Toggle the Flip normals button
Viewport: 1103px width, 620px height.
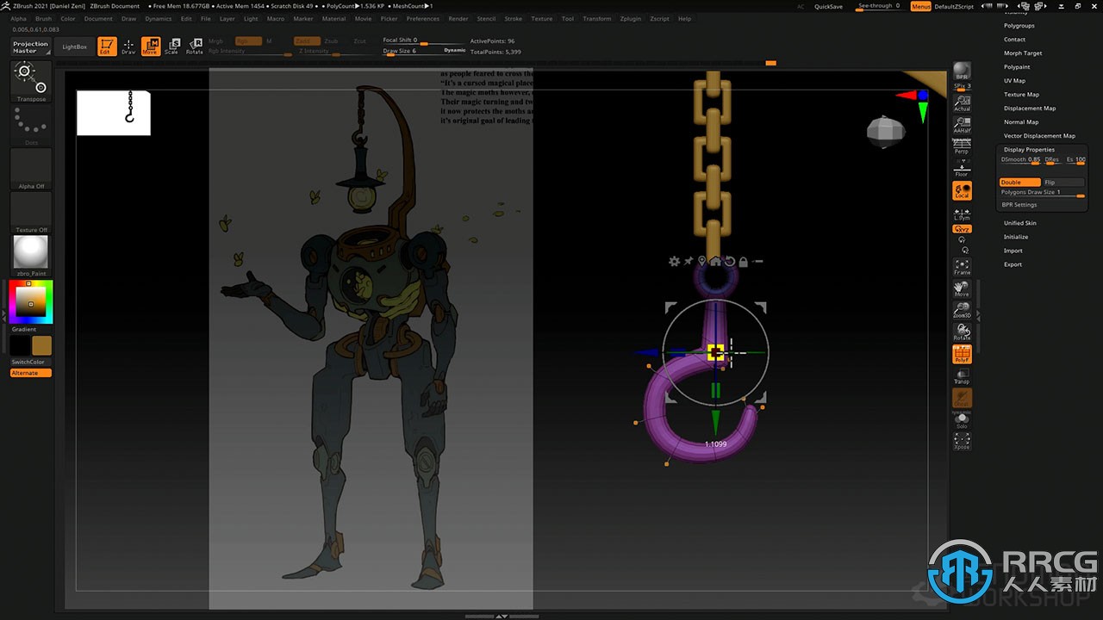click(1063, 183)
